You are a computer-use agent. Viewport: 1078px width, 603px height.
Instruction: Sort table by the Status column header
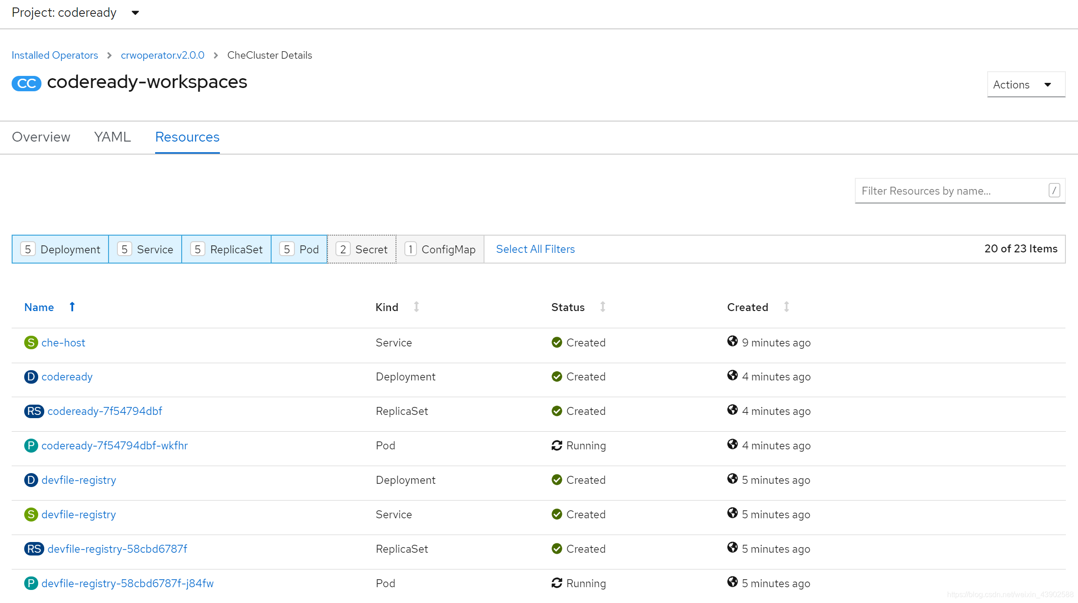[x=568, y=307]
